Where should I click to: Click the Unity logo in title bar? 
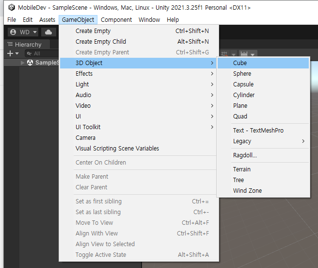tap(12, 7)
